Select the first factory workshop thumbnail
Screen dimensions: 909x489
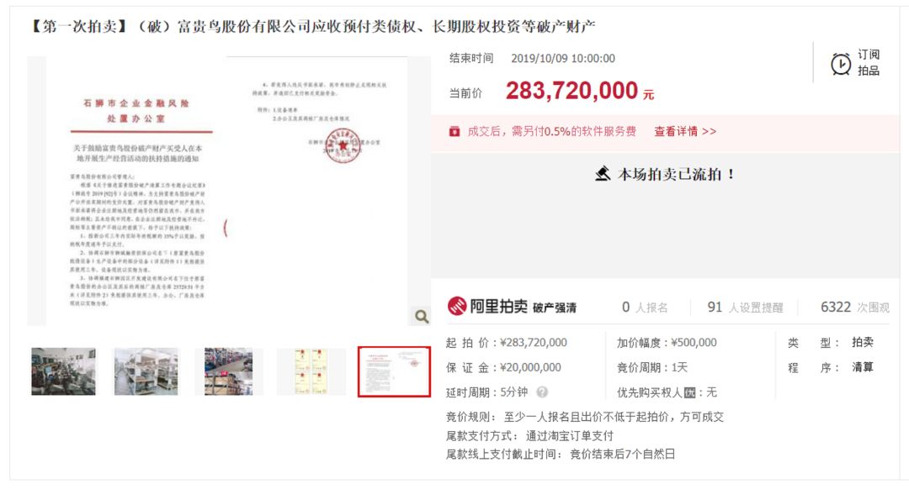[63, 371]
